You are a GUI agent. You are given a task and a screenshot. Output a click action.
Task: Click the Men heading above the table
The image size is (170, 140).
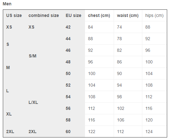point(7,4)
